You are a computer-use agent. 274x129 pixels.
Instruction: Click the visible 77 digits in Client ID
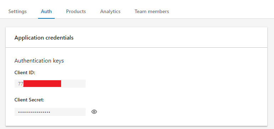21,84
